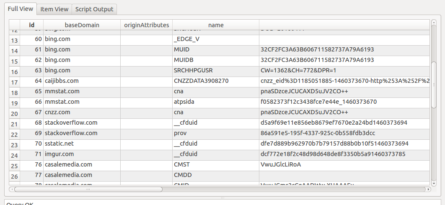Click the id 64 cell

pos(32,81)
